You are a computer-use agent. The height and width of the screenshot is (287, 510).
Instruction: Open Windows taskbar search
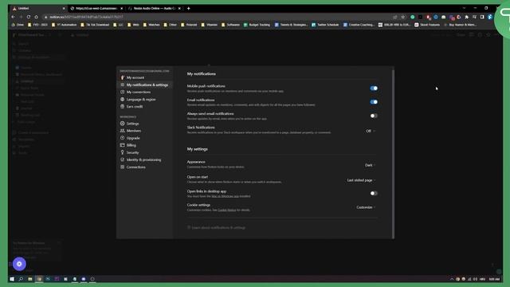tap(21, 279)
